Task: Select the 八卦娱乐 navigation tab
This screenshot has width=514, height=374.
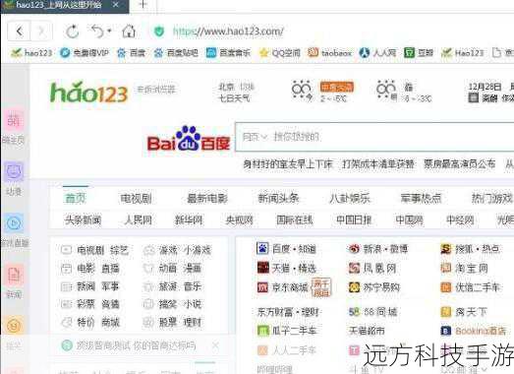Action: click(x=350, y=199)
